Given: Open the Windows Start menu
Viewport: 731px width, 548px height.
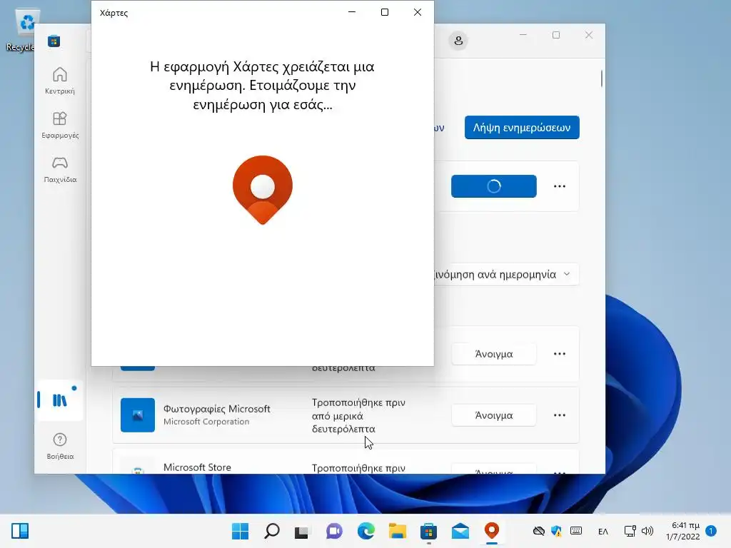Looking at the screenshot, I should 240,531.
